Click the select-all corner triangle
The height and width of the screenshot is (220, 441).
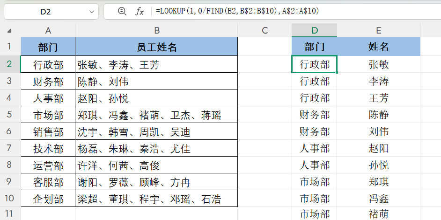click(x=10, y=31)
